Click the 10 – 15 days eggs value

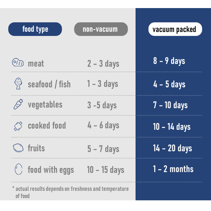coord(105,170)
